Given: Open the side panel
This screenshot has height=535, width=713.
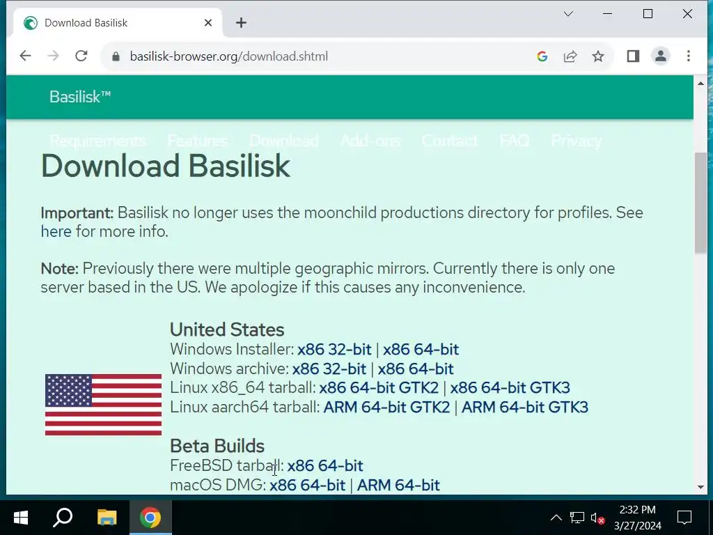Looking at the screenshot, I should pyautogui.click(x=633, y=56).
